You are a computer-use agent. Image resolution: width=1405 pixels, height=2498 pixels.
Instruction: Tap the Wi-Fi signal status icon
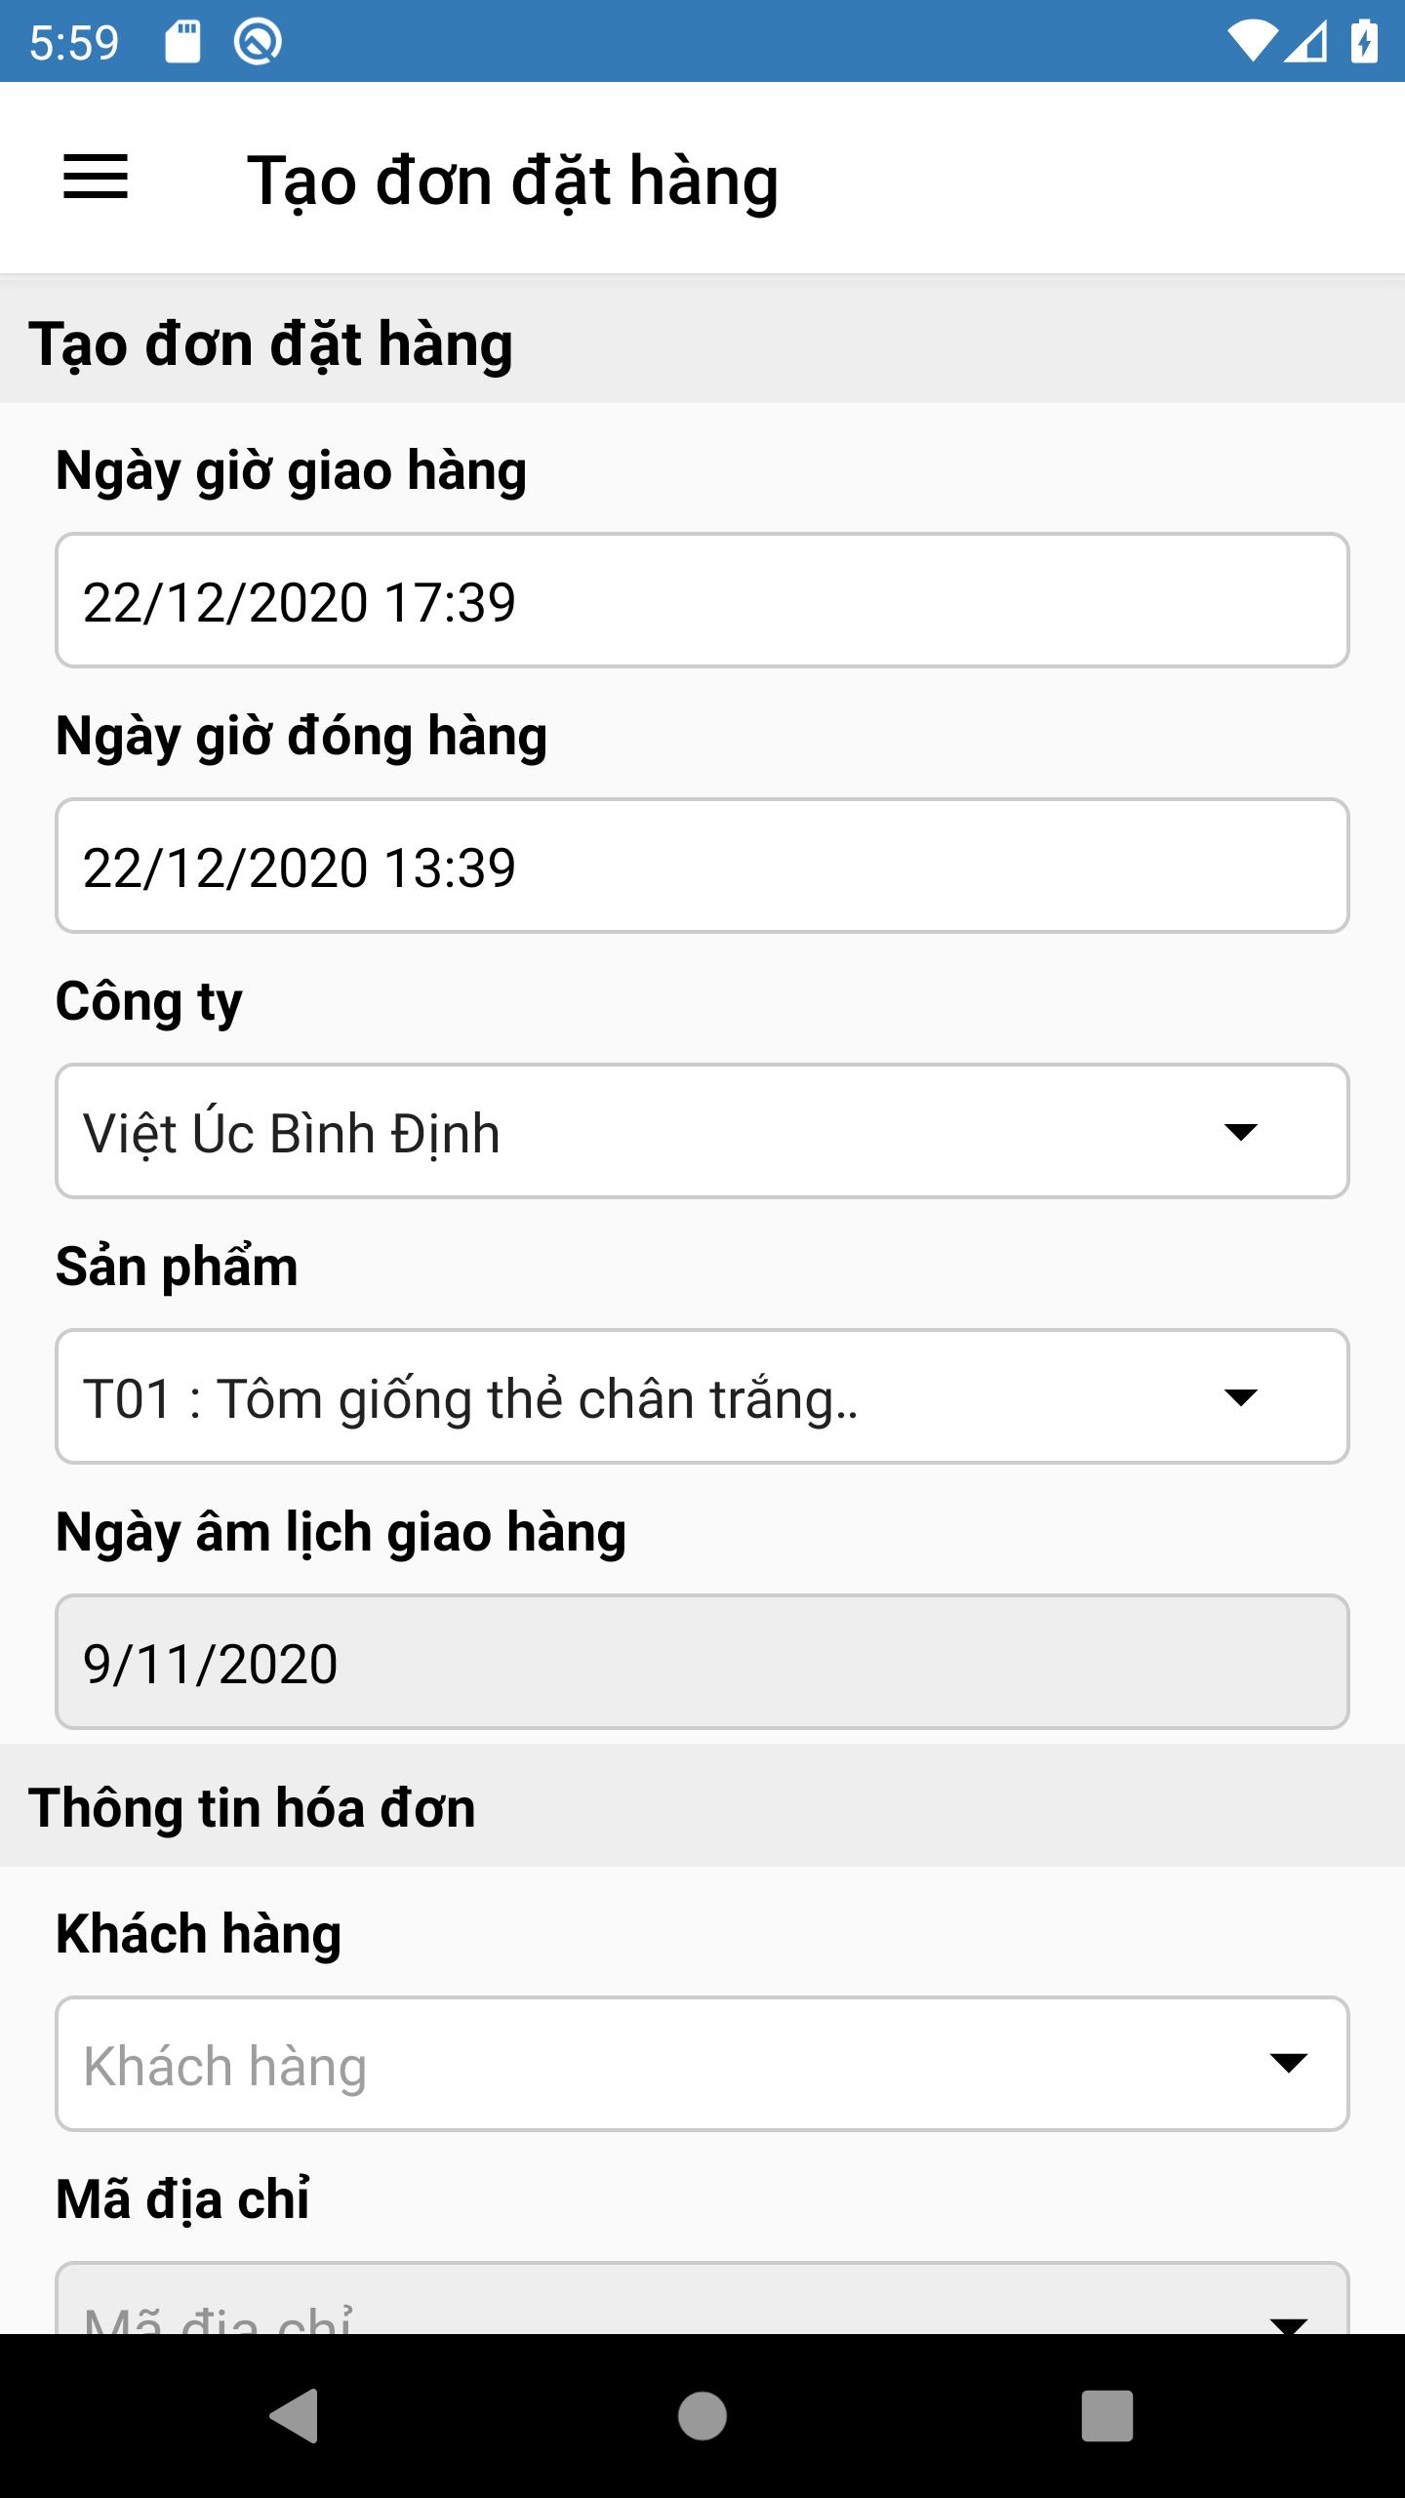[1252, 42]
